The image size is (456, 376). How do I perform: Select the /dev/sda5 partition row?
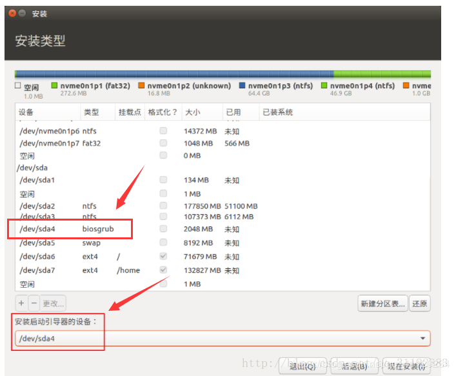click(x=223, y=242)
